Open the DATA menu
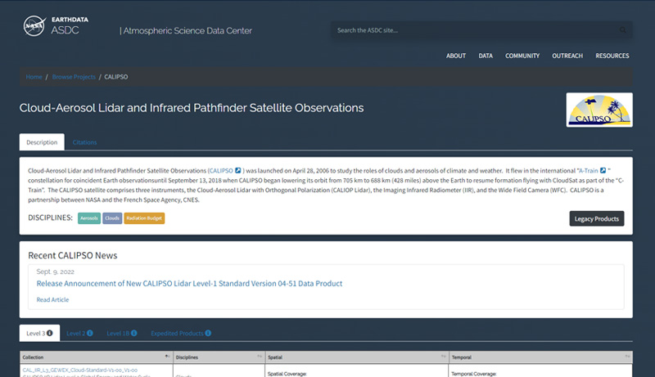 (486, 56)
